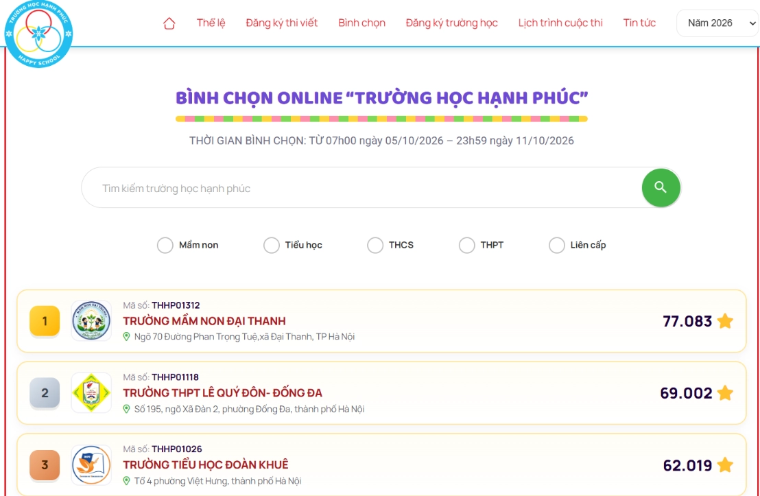The image size is (760, 496).
Task: Click the star beside 62.019
Action: (x=725, y=465)
